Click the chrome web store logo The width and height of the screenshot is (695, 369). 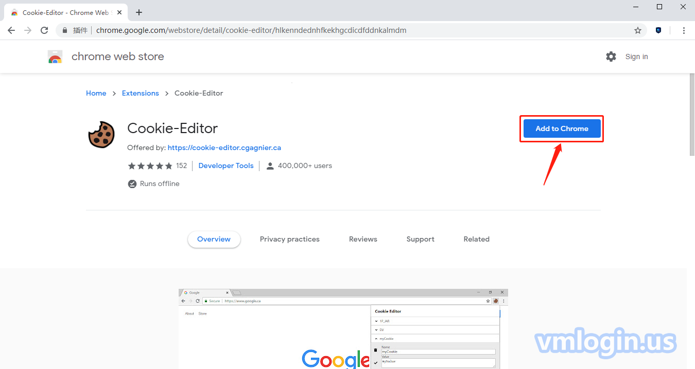(x=55, y=57)
